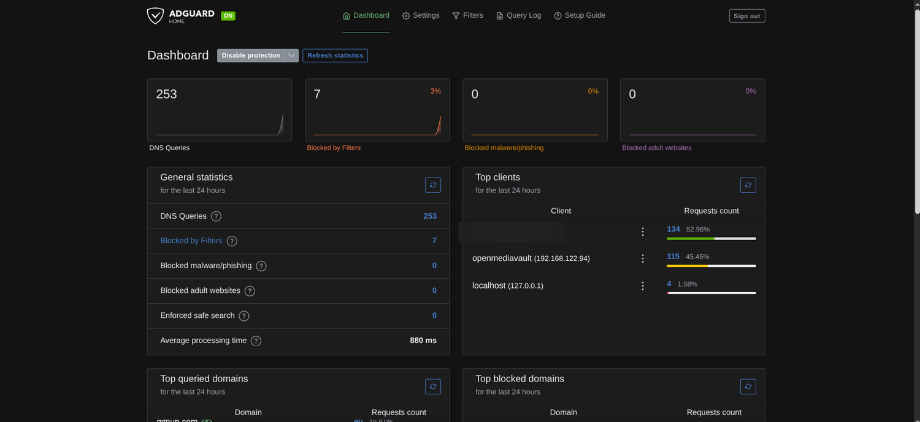Open the Blocked malware/phishing card
920x422 pixels.
(x=535, y=110)
